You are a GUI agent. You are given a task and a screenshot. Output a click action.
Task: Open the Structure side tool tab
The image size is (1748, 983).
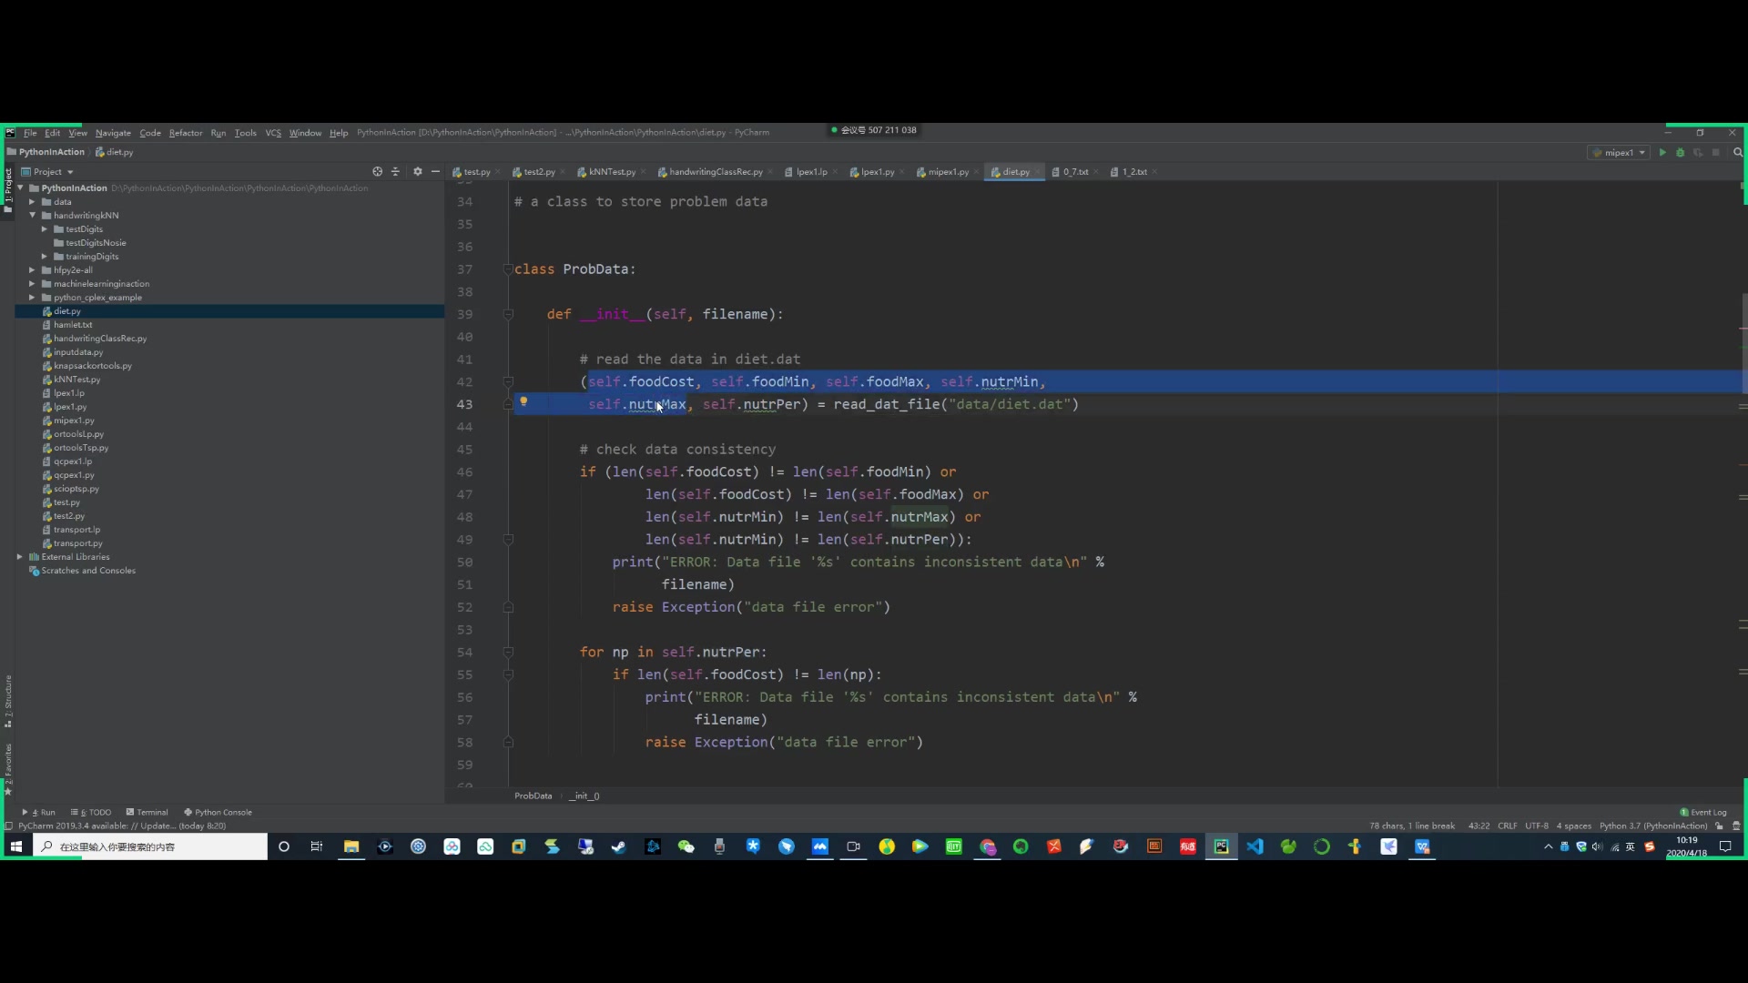point(8,701)
